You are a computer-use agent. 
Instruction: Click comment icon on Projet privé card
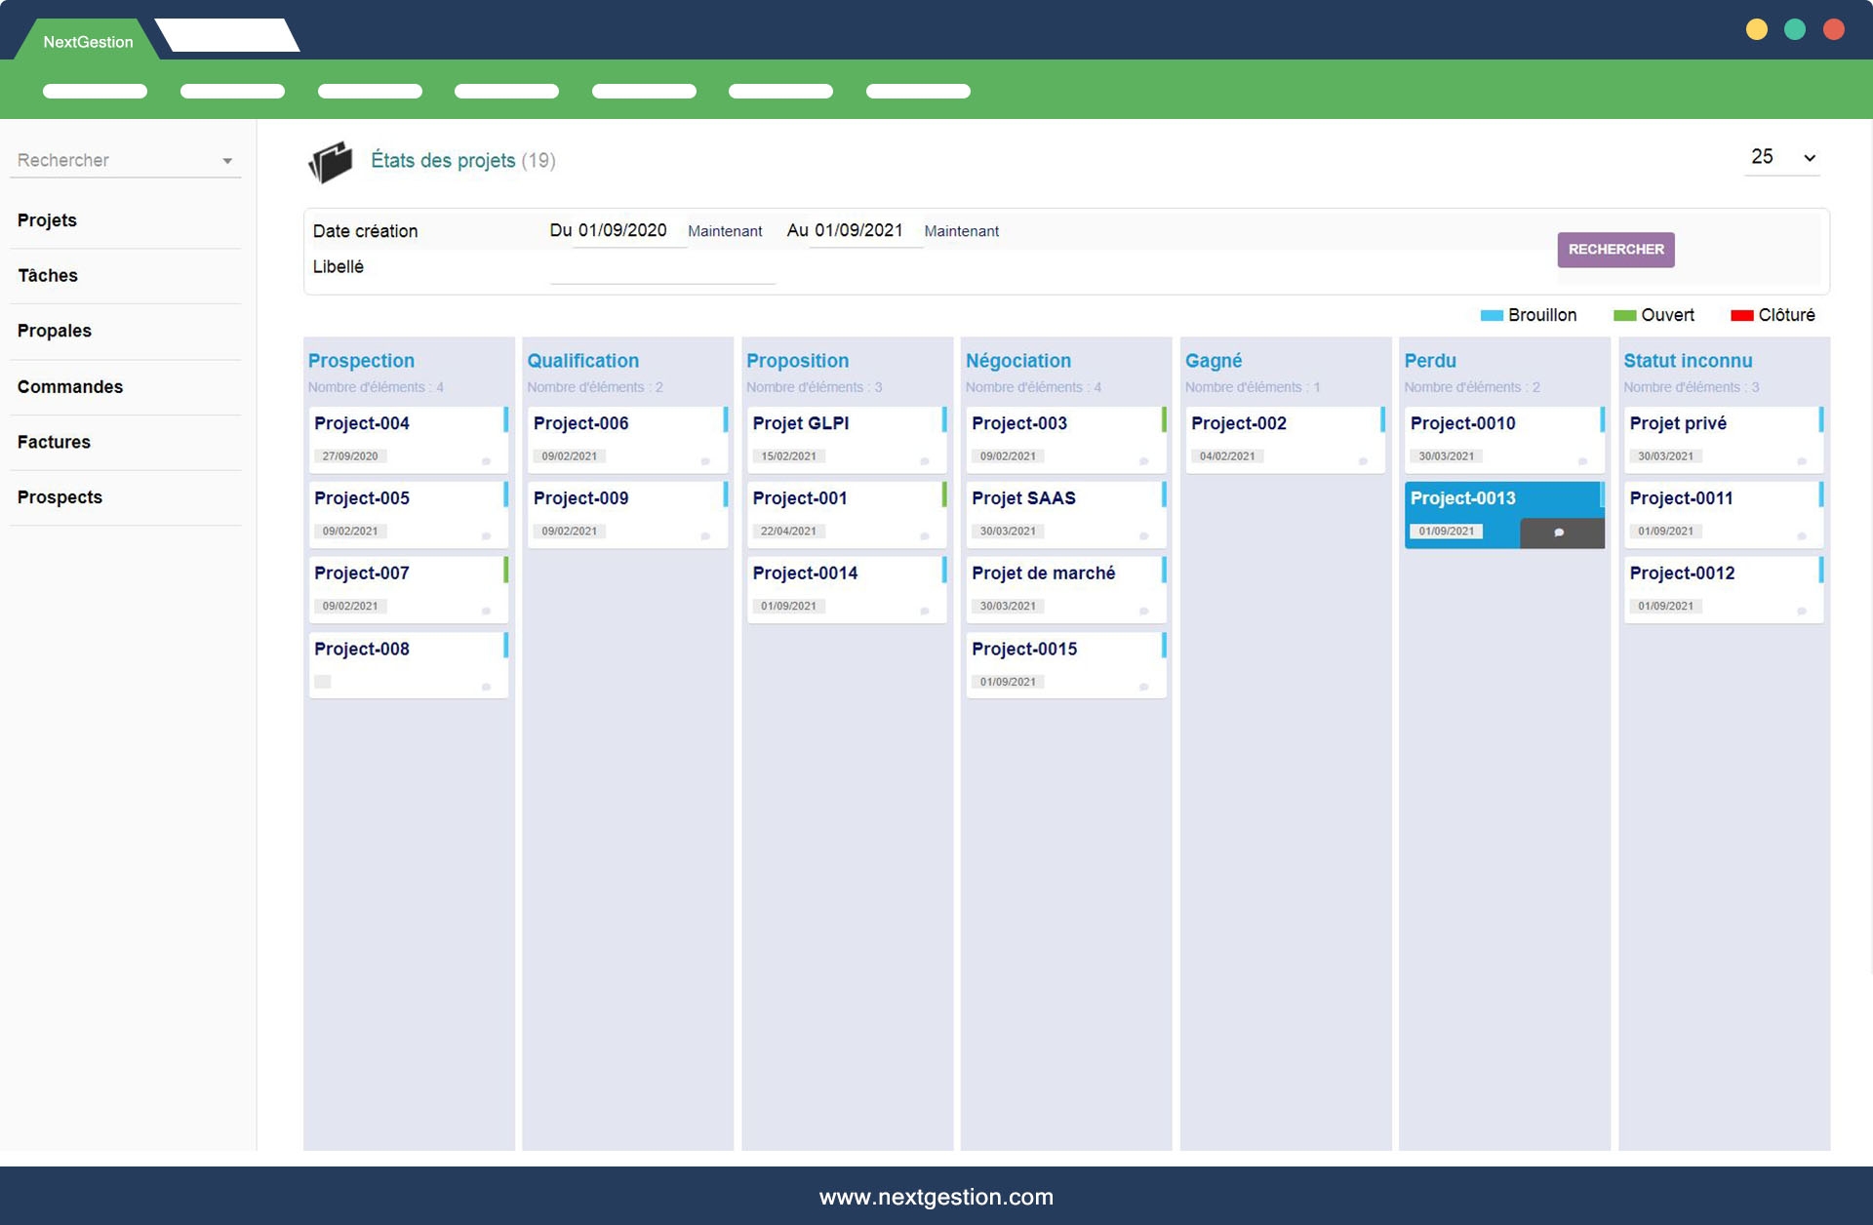1802,461
